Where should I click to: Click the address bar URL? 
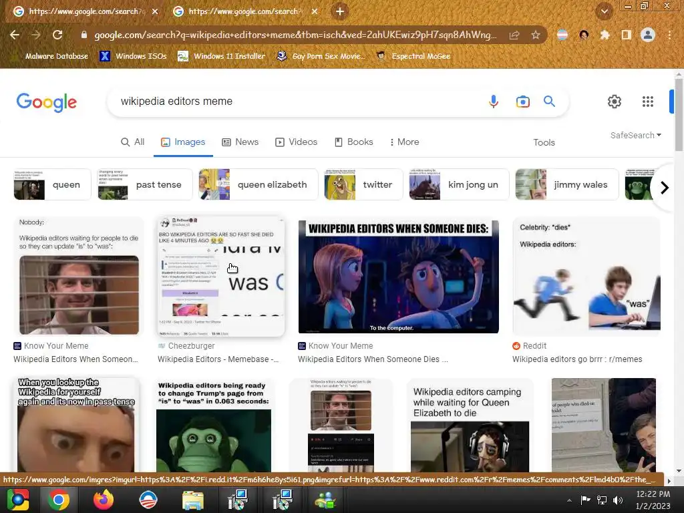point(295,35)
